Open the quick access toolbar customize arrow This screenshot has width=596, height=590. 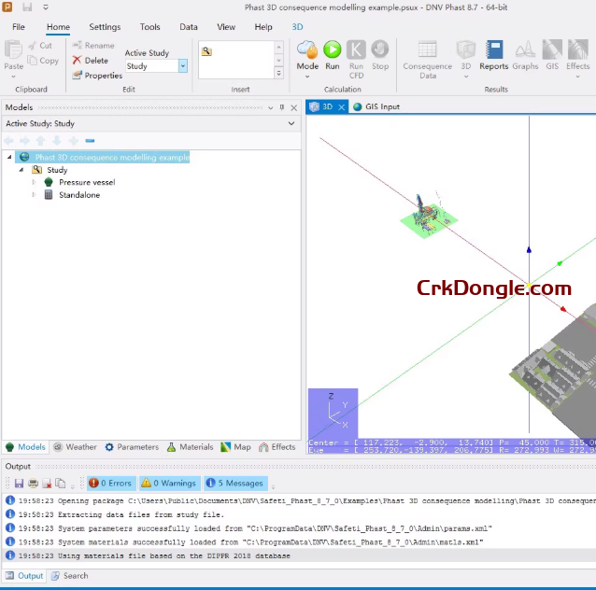(46, 7)
